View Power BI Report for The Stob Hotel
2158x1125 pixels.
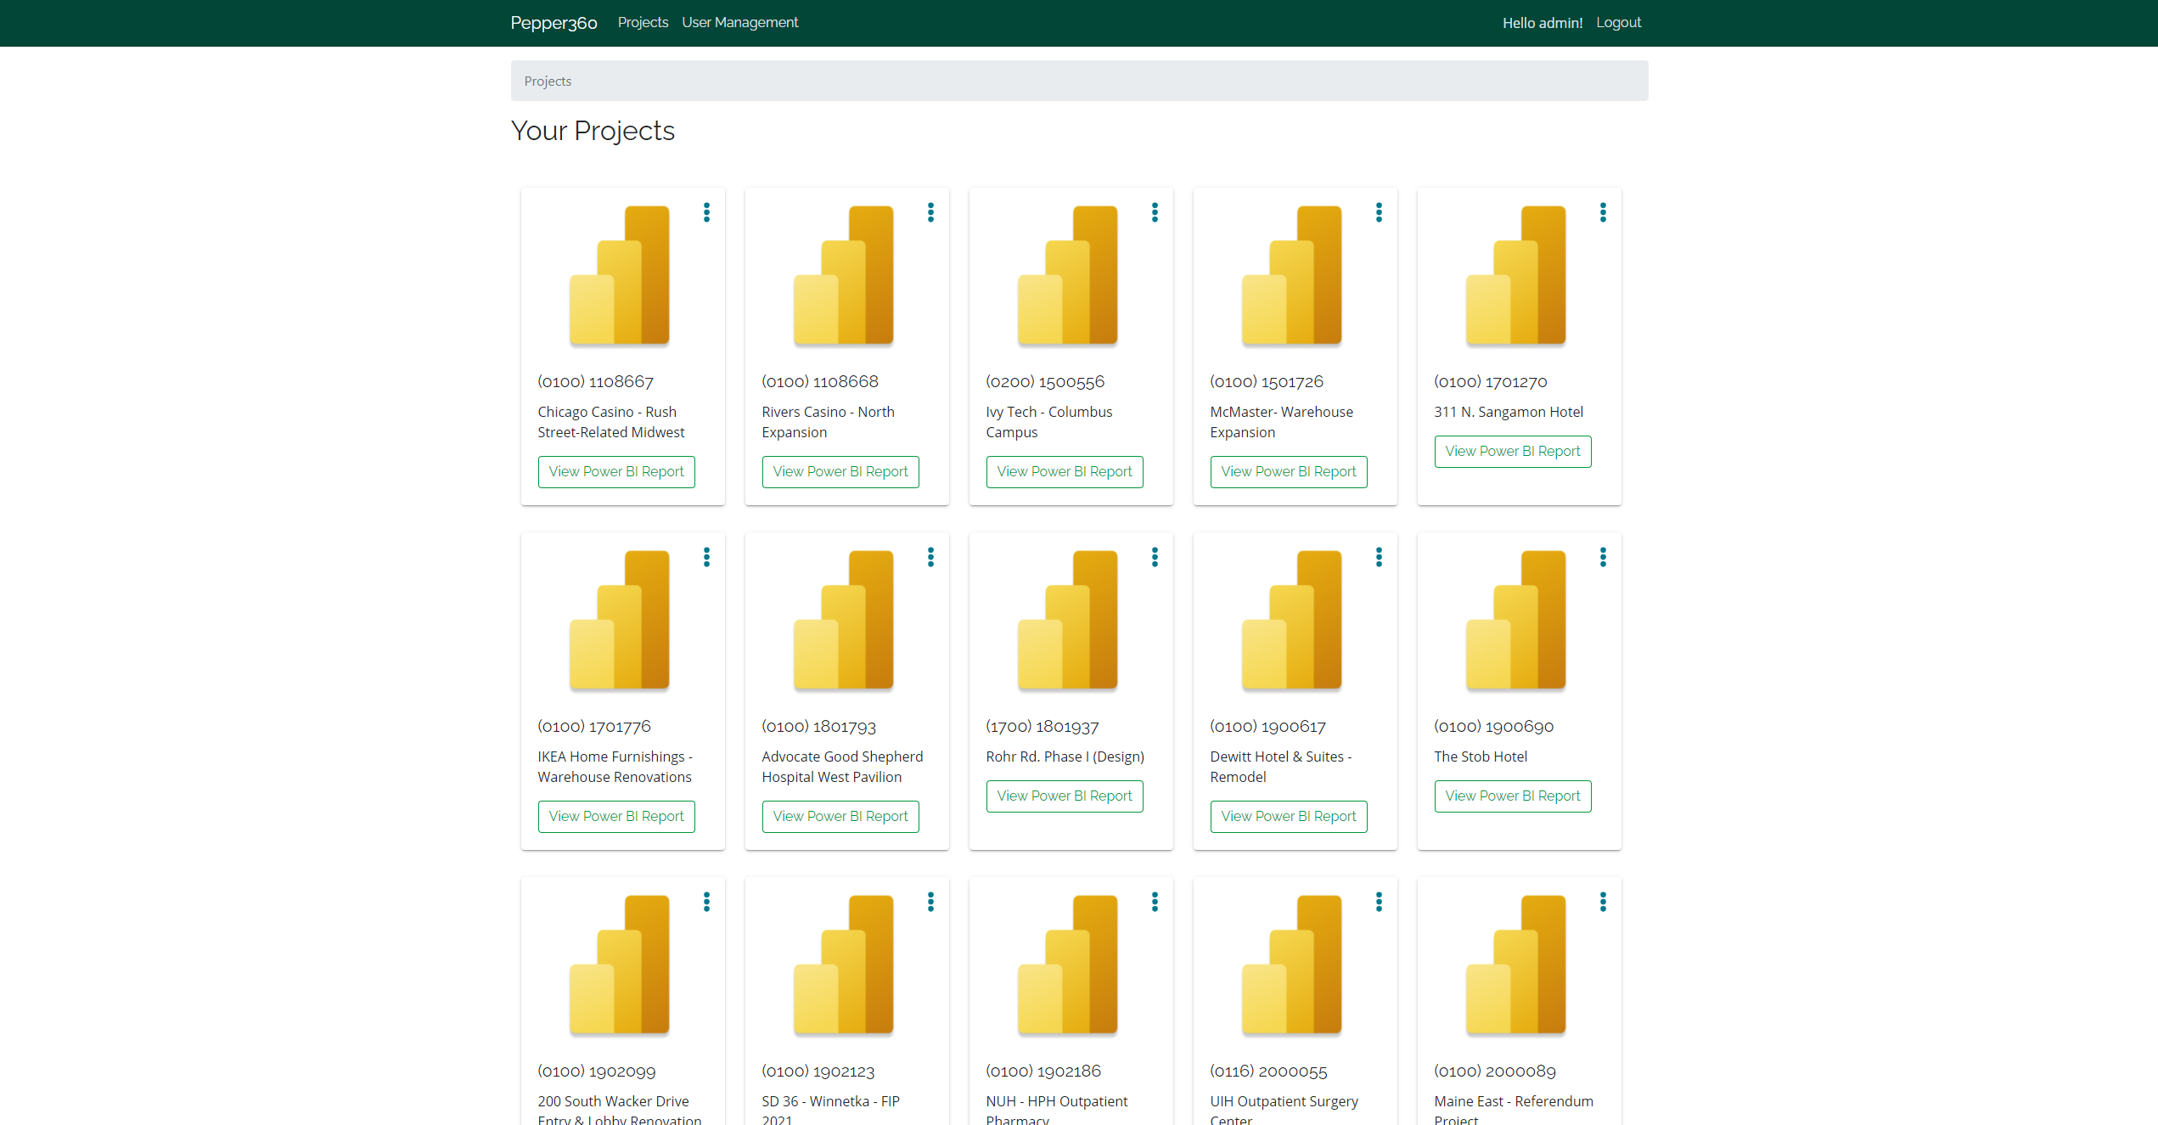click(x=1513, y=796)
